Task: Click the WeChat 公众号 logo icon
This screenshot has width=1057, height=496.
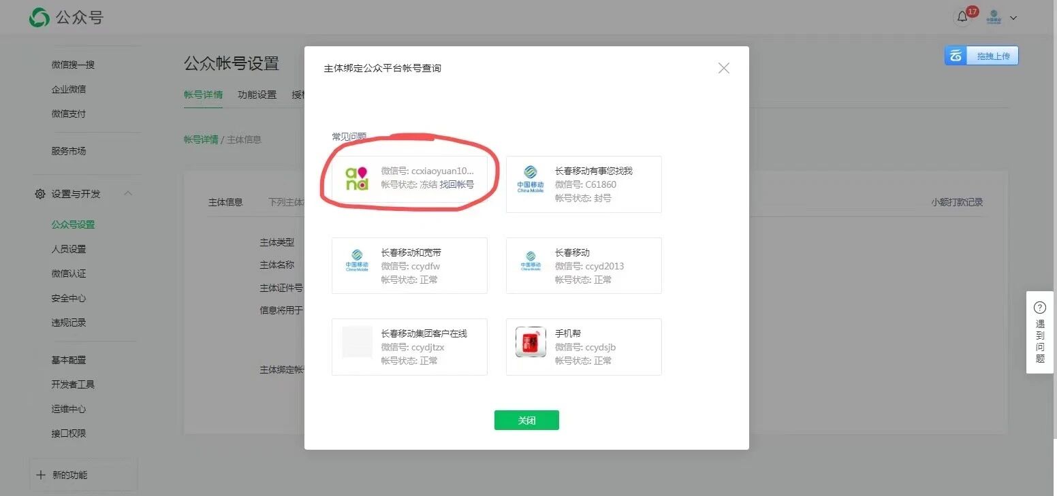Action: [x=40, y=18]
